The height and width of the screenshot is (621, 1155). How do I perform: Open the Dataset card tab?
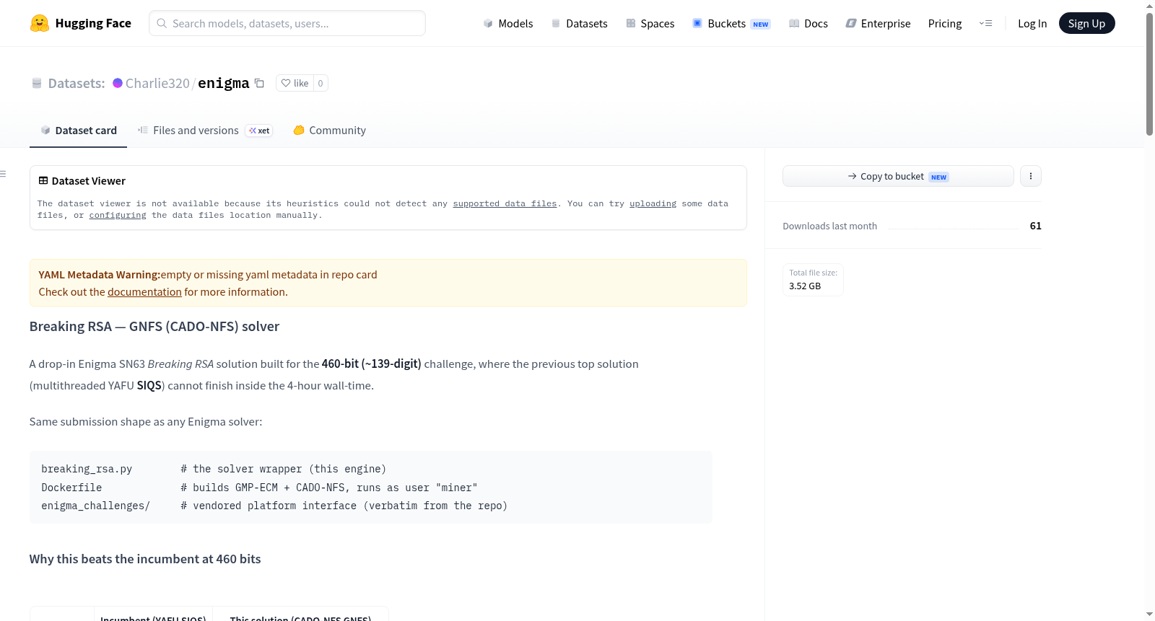pyautogui.click(x=78, y=130)
